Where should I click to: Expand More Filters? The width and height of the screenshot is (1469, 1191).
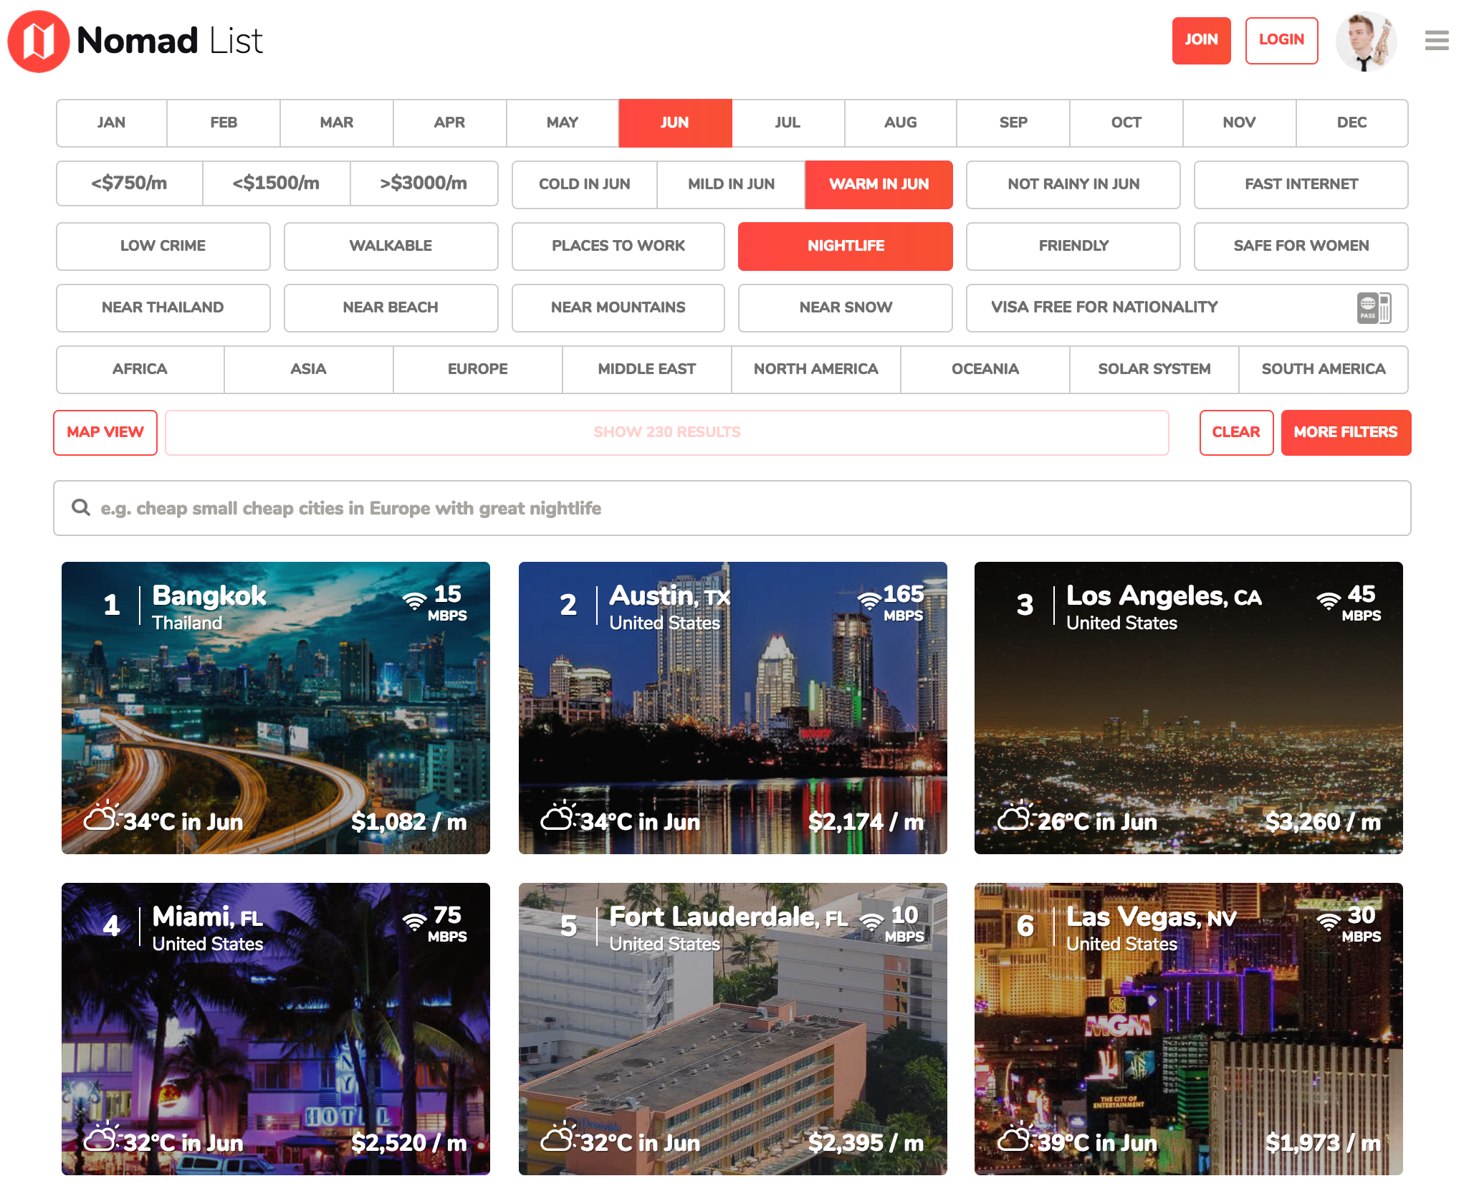[x=1345, y=433]
